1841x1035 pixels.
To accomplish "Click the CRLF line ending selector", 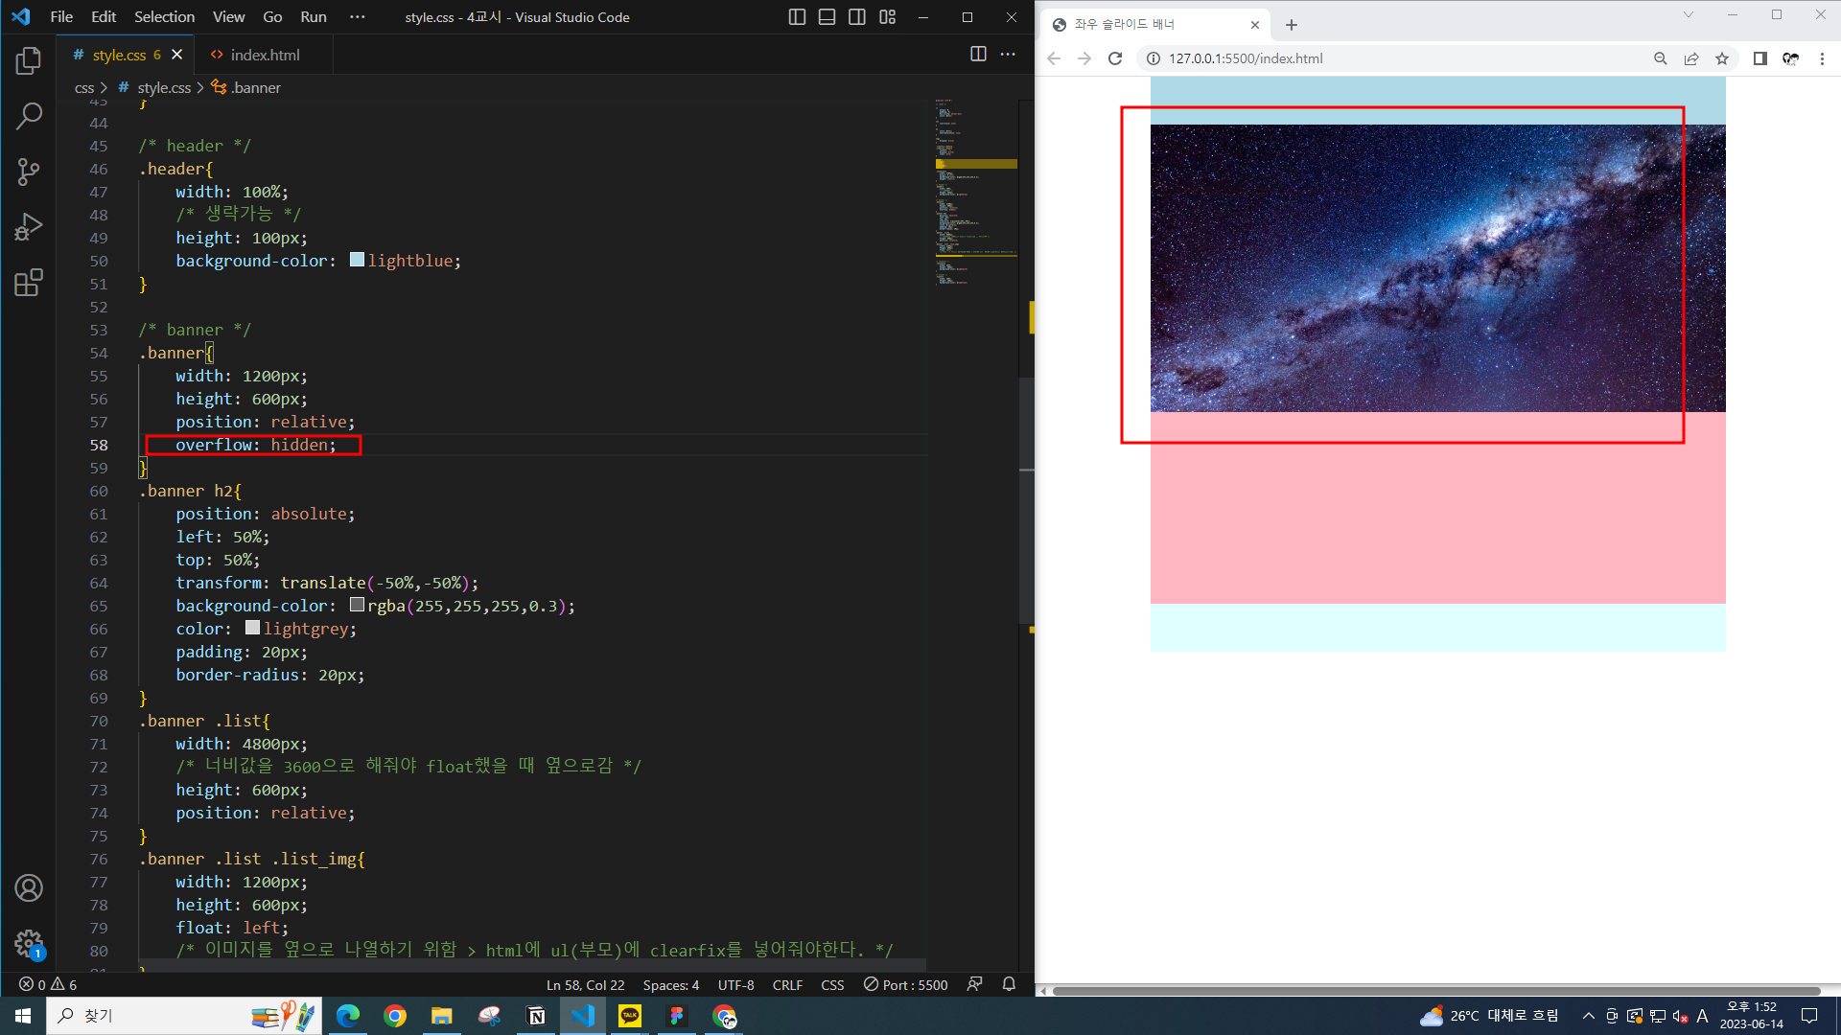I will 787,985.
